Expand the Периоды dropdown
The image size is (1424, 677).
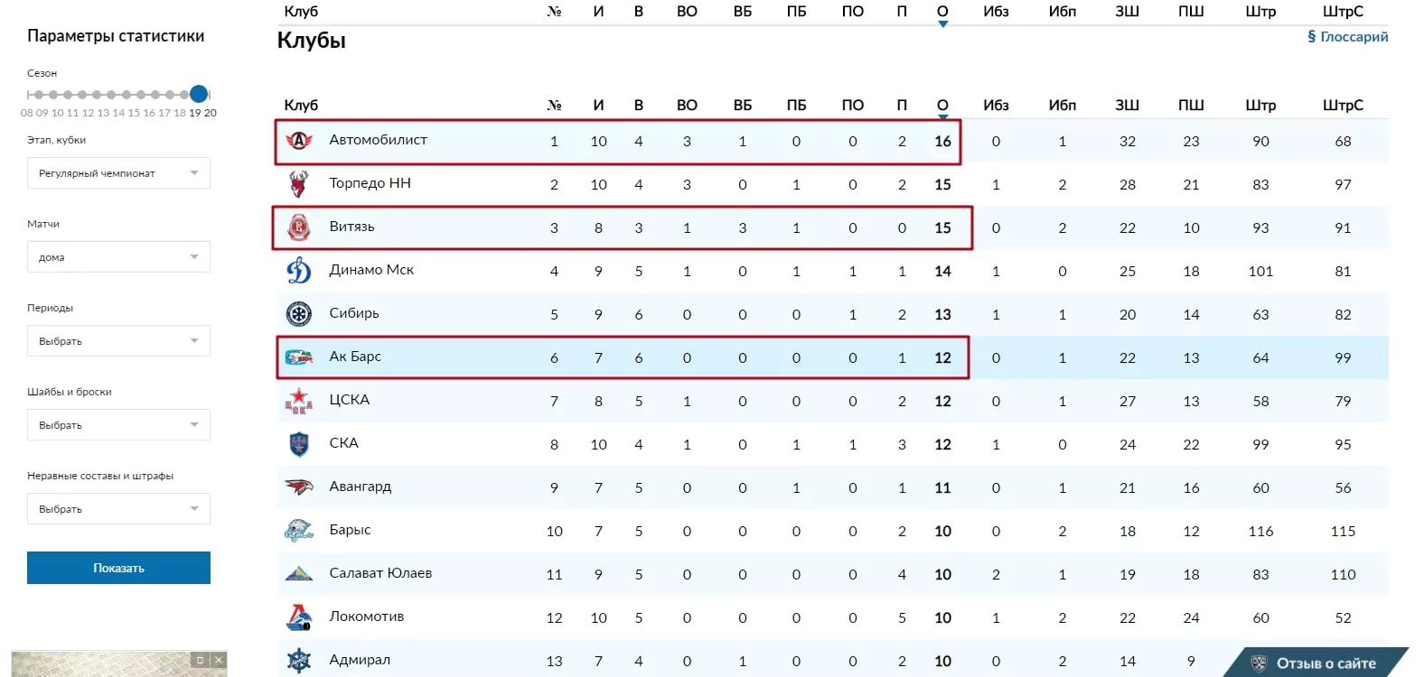click(x=118, y=341)
